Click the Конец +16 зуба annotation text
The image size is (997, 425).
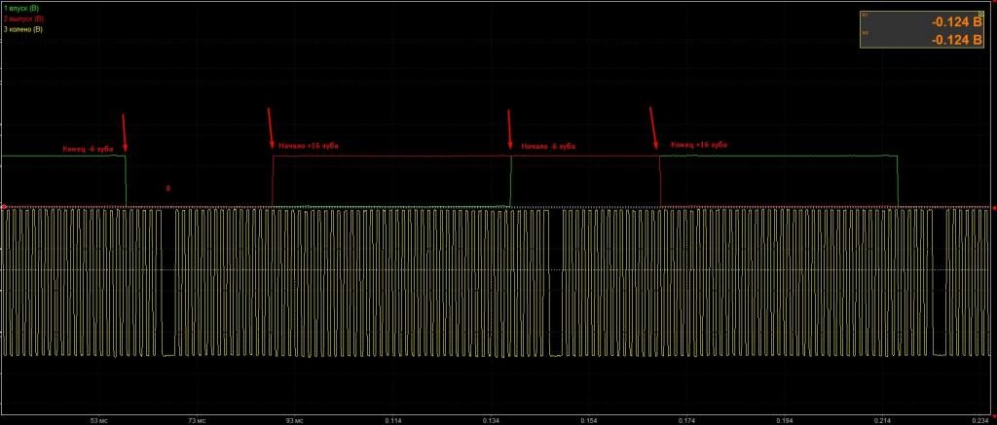(x=699, y=145)
